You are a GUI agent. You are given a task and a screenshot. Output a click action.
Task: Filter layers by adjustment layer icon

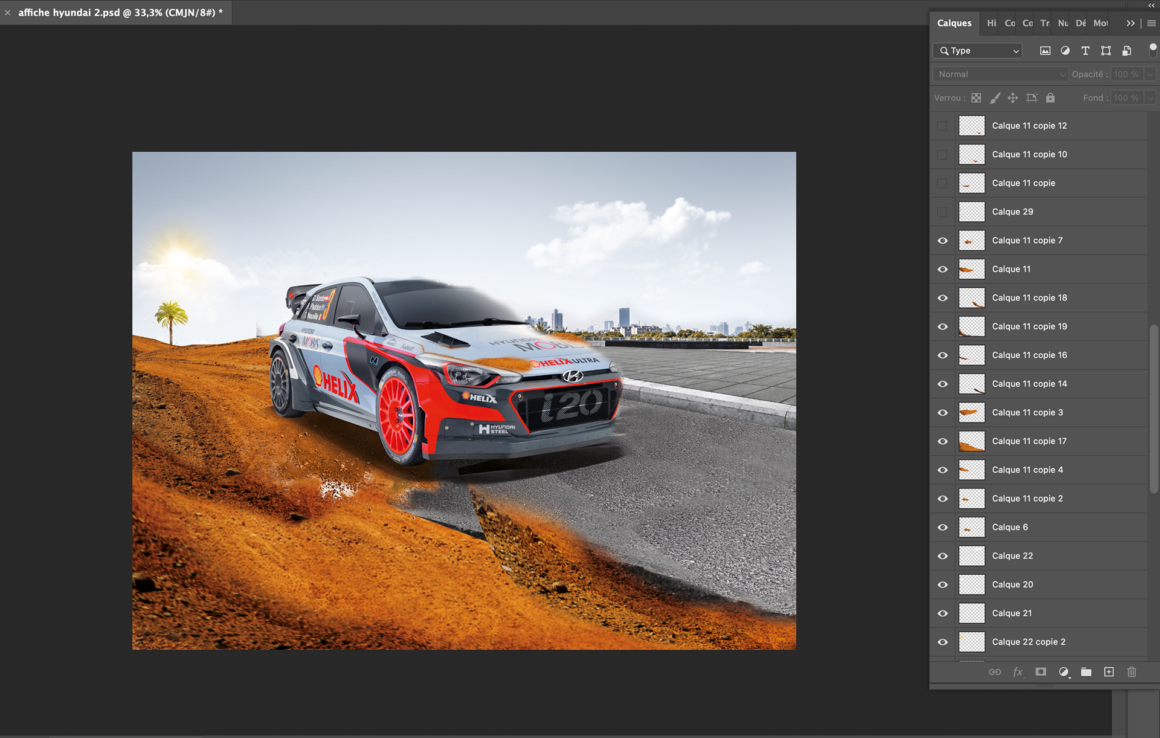coord(1065,51)
